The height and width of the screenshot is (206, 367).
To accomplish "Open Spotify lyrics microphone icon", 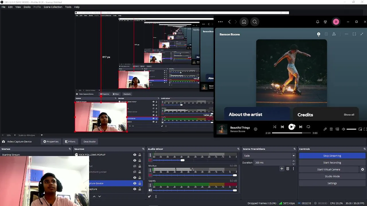I will [325, 129].
